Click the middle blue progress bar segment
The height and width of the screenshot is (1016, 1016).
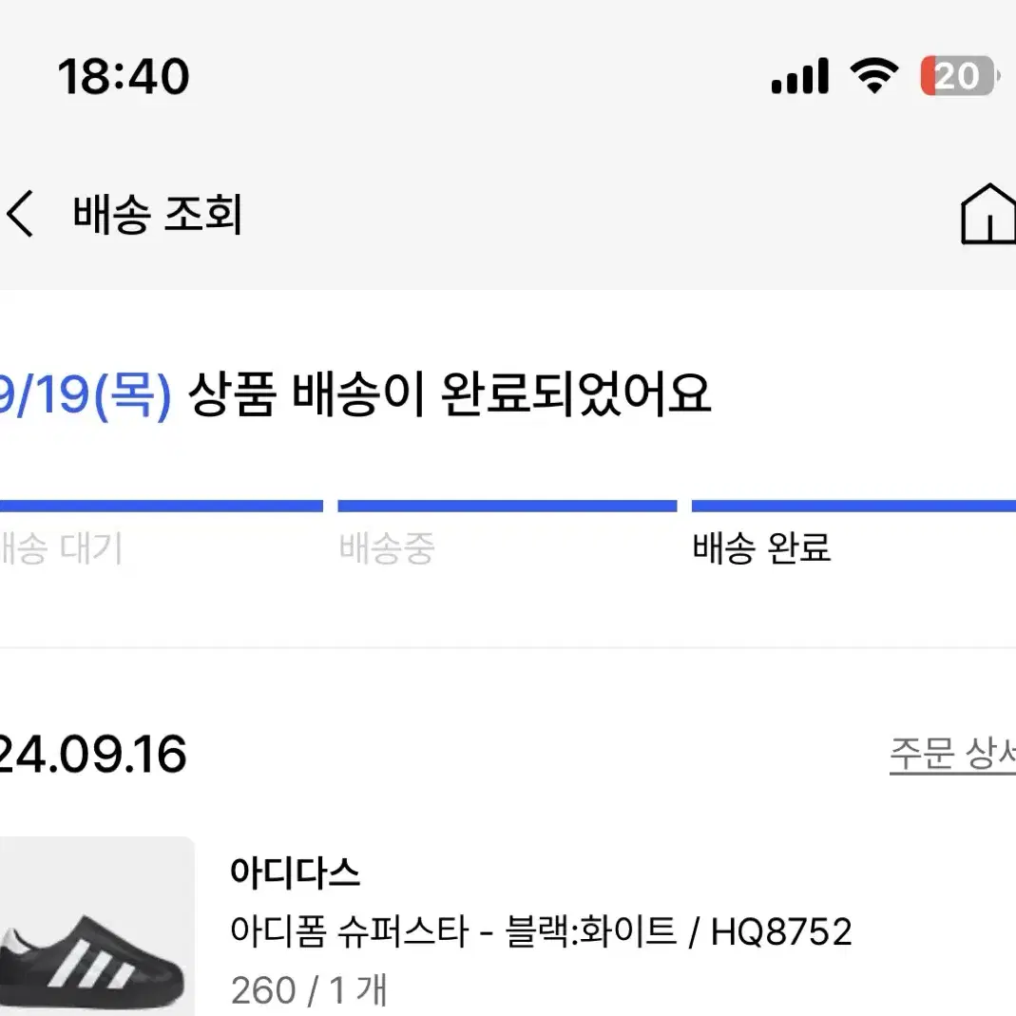[x=508, y=506]
